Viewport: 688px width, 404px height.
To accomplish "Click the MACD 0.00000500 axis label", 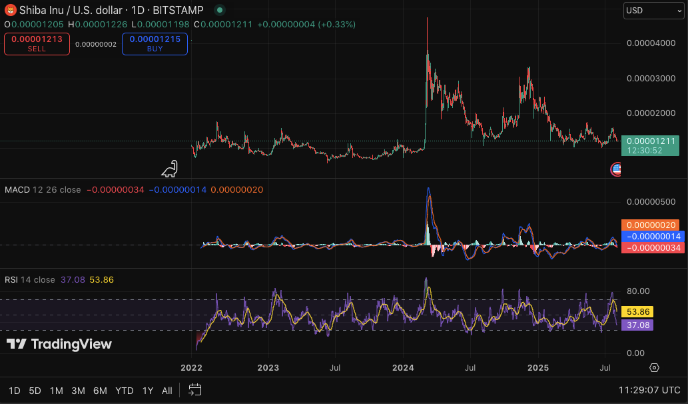I will pyautogui.click(x=651, y=202).
